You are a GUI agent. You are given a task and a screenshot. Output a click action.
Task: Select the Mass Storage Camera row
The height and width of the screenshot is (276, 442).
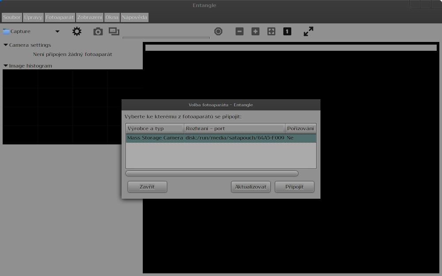tap(221, 138)
